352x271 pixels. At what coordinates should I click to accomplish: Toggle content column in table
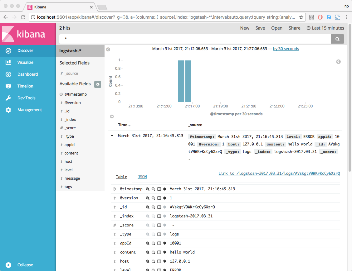coord(159,252)
